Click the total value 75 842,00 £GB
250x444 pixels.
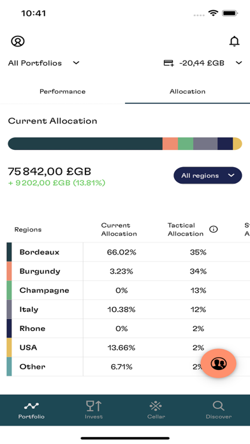pos(50,172)
